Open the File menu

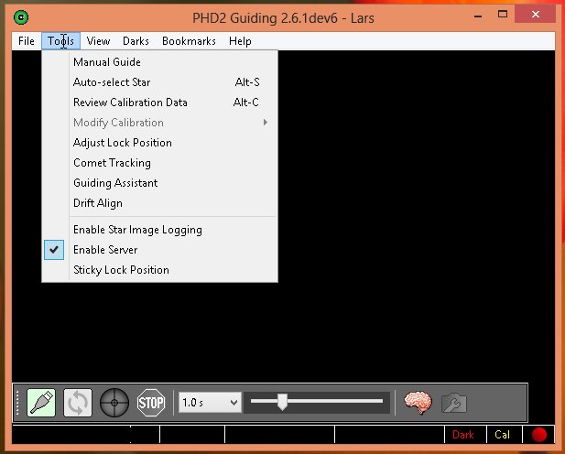pyautogui.click(x=27, y=41)
